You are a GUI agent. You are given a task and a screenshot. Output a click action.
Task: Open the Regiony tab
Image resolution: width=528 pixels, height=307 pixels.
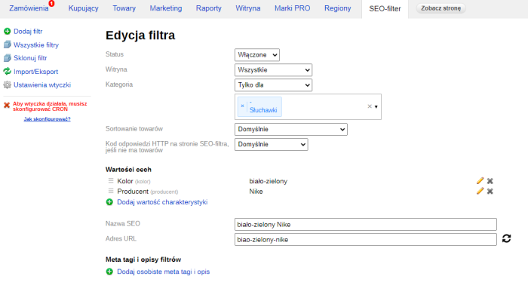click(x=337, y=8)
